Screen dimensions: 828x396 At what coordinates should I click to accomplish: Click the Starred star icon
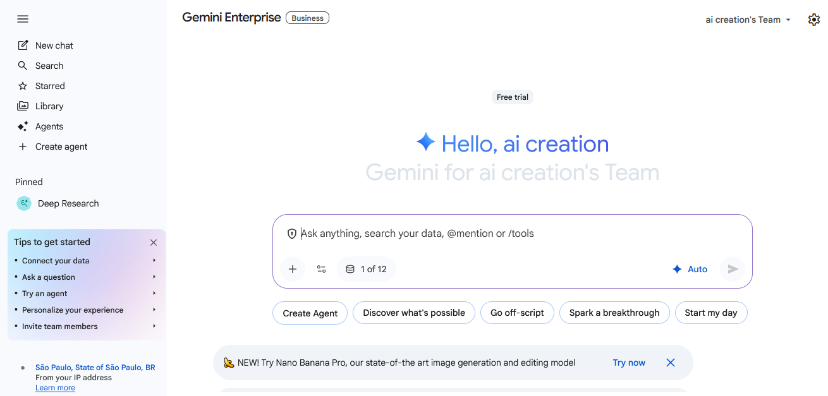(23, 86)
